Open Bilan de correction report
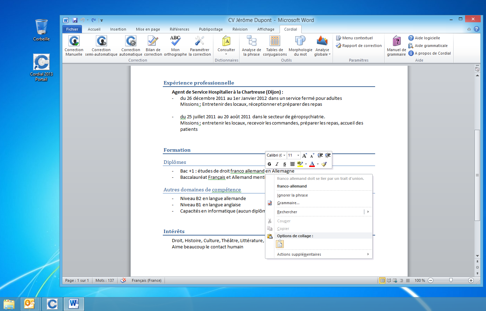Screen dimensions: 486x311 pyautogui.click(x=153, y=46)
